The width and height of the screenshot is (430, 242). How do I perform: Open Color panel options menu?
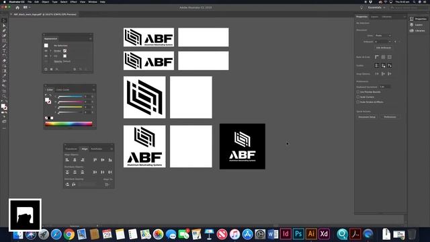point(93,89)
